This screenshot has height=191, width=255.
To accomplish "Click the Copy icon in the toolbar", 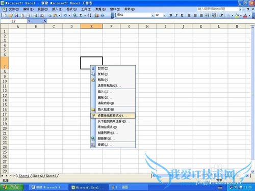I will (49, 15).
